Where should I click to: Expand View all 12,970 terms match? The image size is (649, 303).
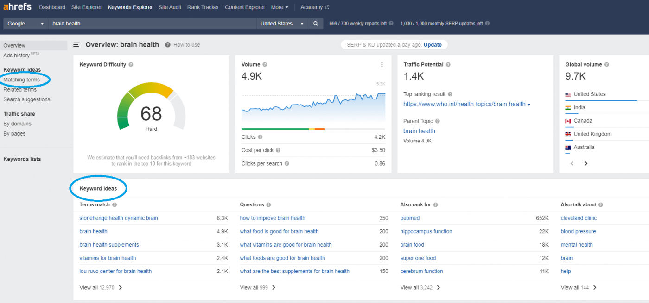tap(101, 288)
